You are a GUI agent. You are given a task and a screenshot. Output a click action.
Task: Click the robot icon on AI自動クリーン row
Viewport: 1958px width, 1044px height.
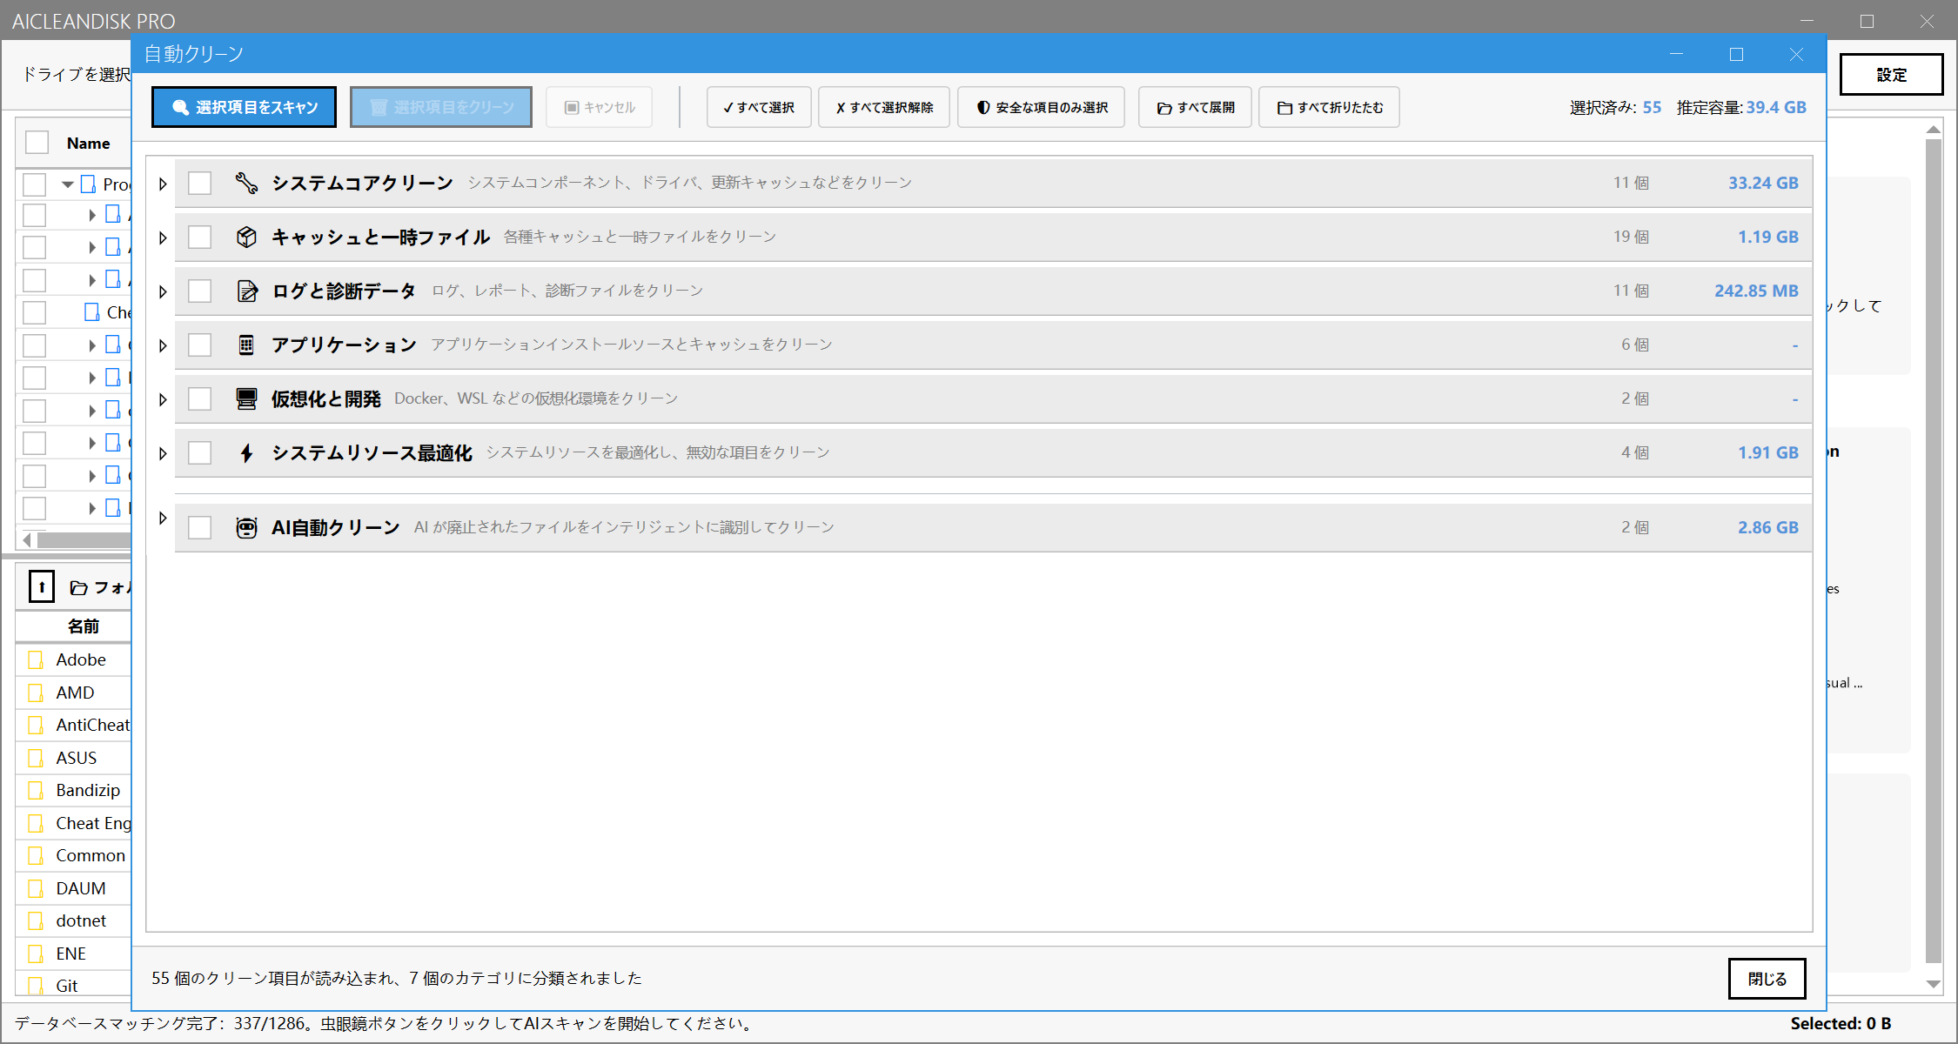click(247, 527)
